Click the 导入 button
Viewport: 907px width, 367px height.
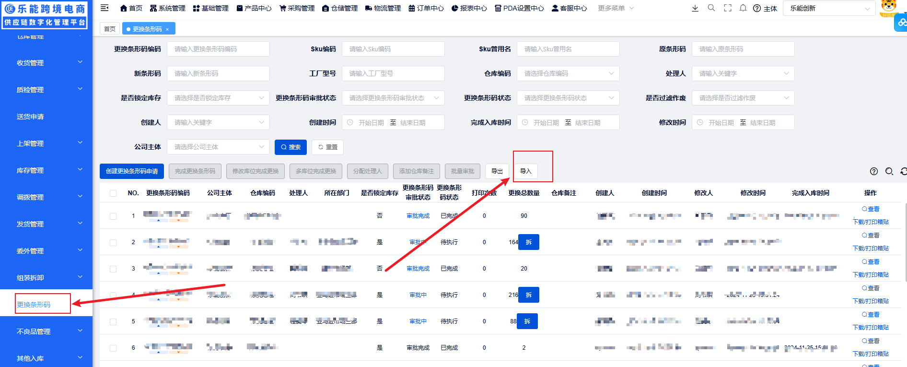pos(526,171)
